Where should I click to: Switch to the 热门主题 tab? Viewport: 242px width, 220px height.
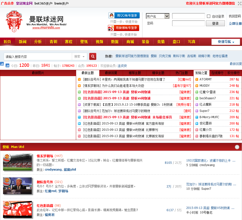pos(182,73)
